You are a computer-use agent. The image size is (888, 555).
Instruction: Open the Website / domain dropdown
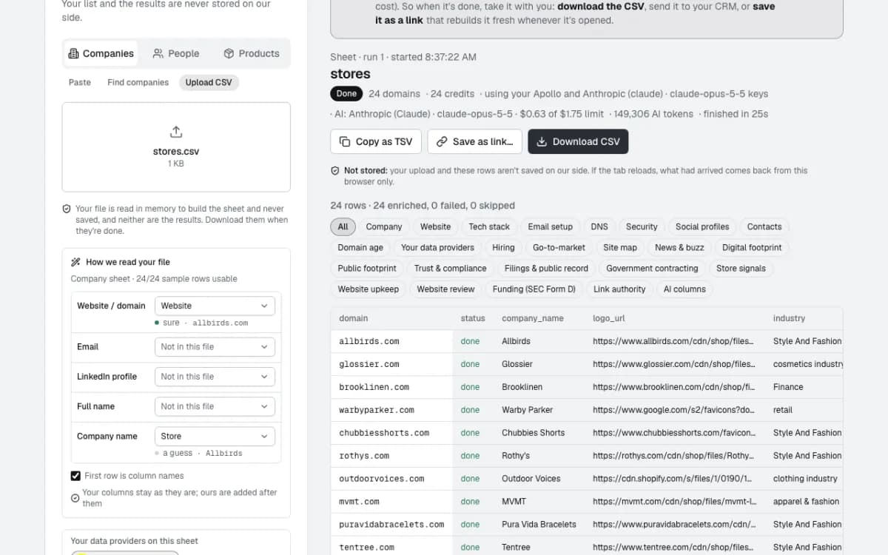[215, 306]
